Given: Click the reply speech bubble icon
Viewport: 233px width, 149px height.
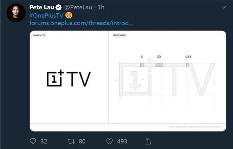Looking at the screenshot, I should point(33,141).
